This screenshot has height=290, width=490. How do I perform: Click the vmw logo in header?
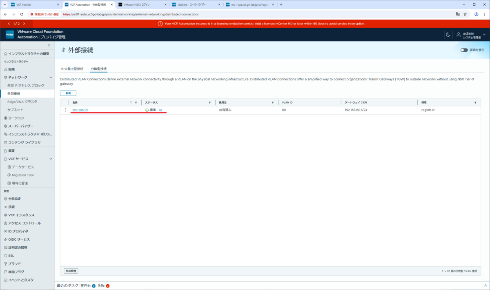[x=10, y=35]
